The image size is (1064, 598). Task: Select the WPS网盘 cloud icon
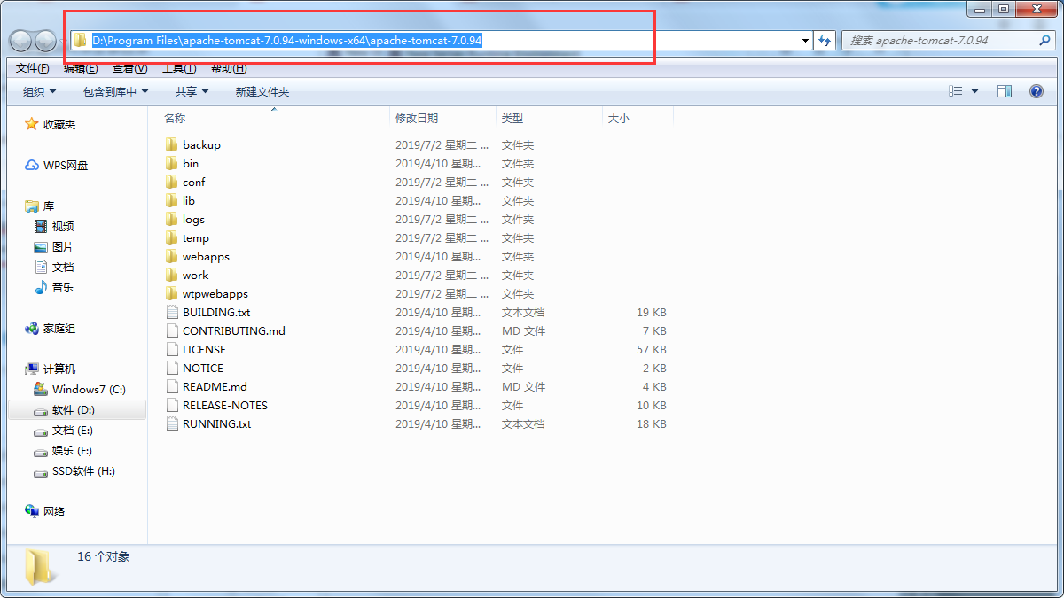32,165
